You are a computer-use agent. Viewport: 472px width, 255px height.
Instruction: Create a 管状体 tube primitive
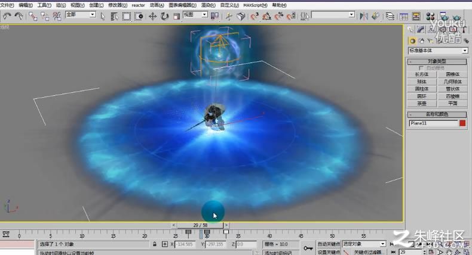pyautogui.click(x=452, y=89)
